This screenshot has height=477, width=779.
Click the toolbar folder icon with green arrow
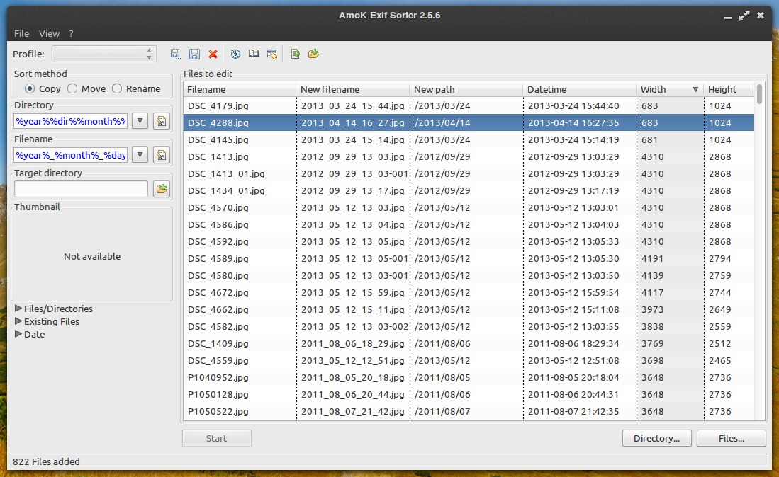click(313, 54)
